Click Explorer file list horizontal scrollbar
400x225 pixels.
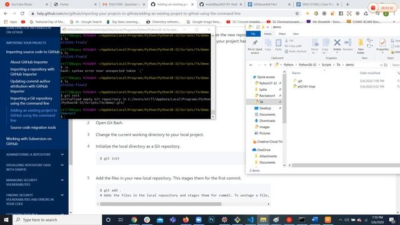point(346,165)
